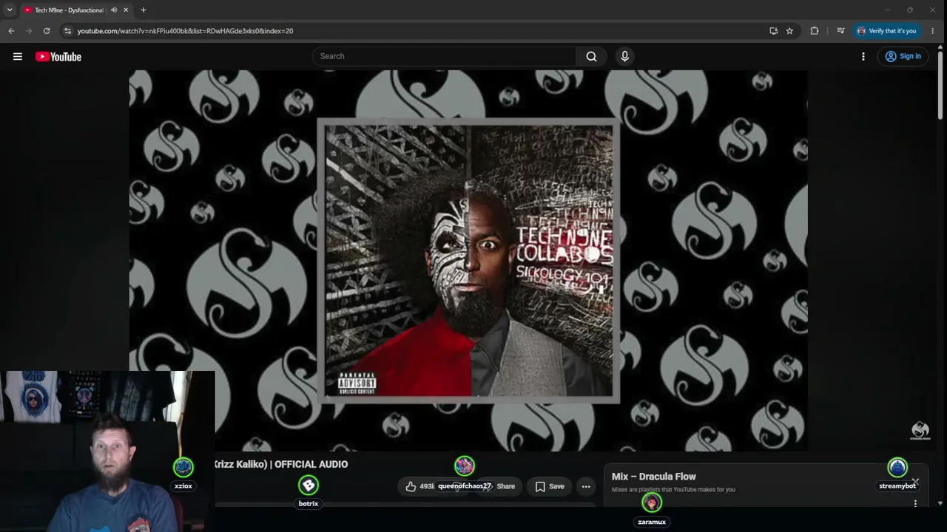Click the Verify that it's you profile button

[x=886, y=31]
